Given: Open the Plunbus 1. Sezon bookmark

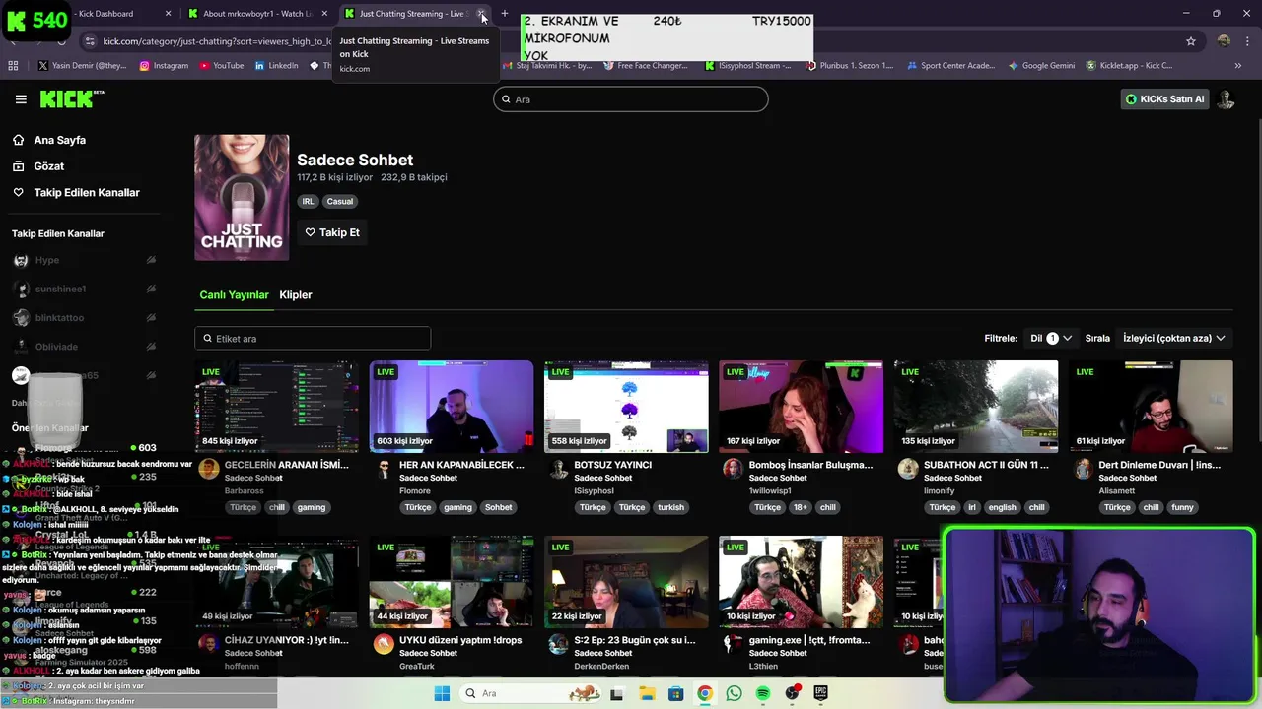Looking at the screenshot, I should point(850,66).
